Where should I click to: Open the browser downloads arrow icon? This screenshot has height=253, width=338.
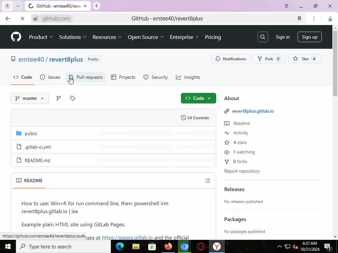point(330,19)
